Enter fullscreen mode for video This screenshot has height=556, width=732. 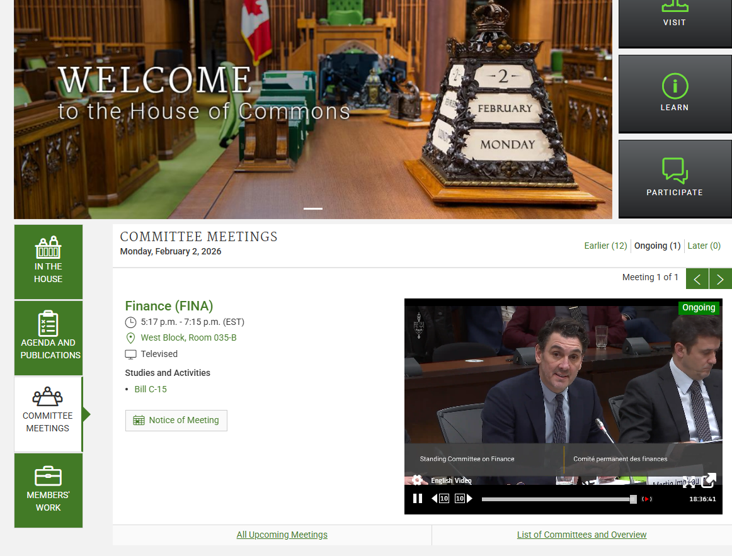click(x=689, y=482)
